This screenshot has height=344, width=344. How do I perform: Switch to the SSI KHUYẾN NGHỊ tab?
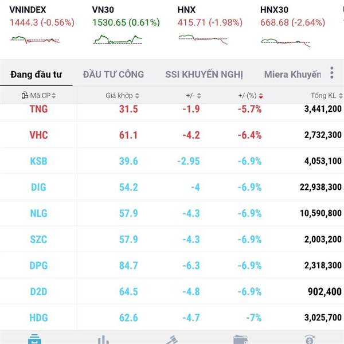pos(204,75)
